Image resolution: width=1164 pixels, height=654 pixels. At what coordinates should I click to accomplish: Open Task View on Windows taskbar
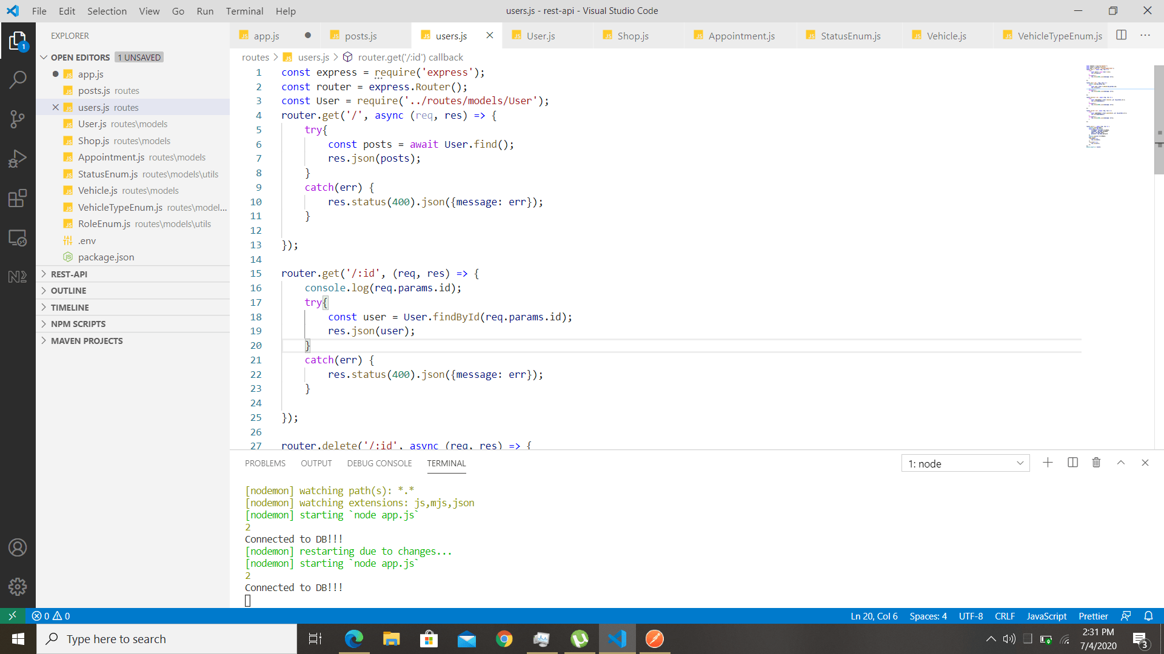pyautogui.click(x=315, y=639)
